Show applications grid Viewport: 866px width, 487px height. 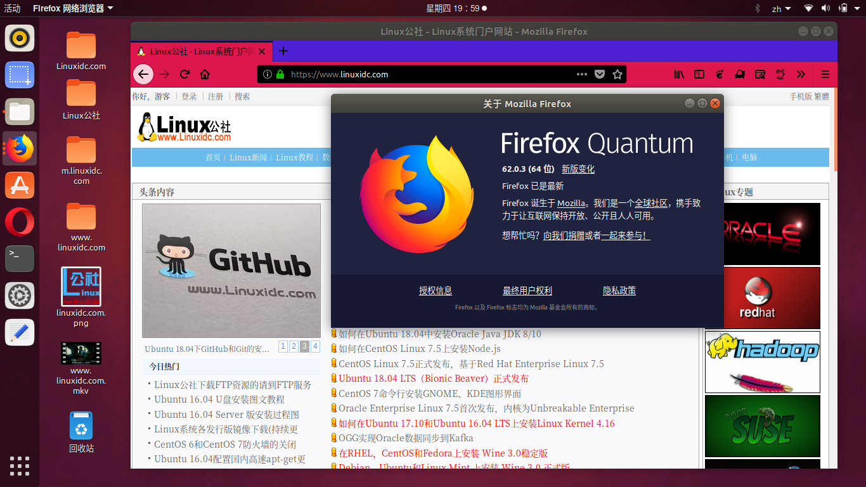[x=20, y=465]
